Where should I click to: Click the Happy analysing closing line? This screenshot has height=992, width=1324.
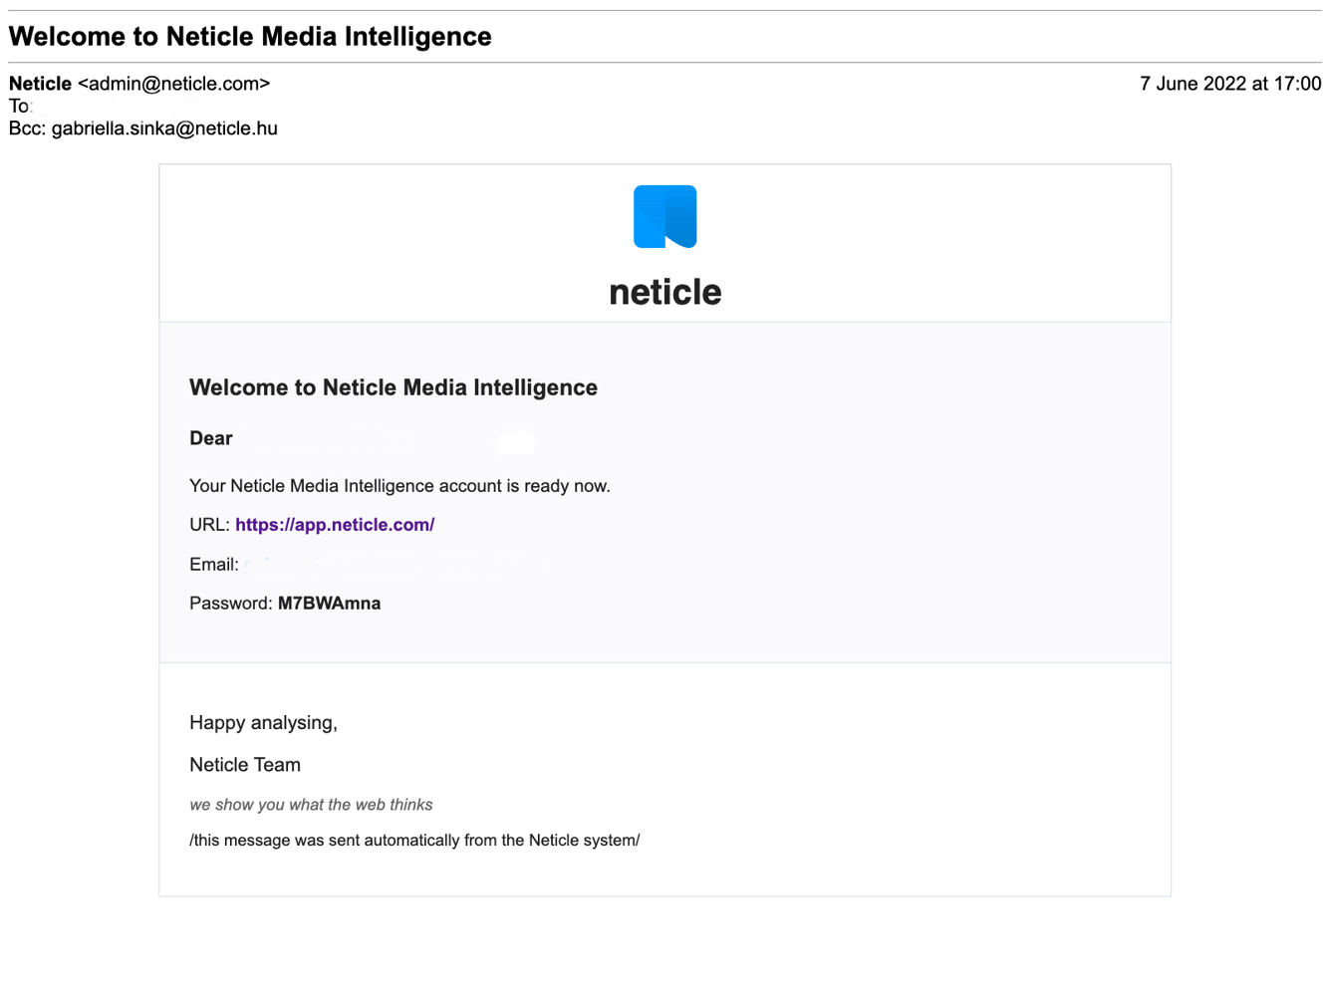coord(263,722)
